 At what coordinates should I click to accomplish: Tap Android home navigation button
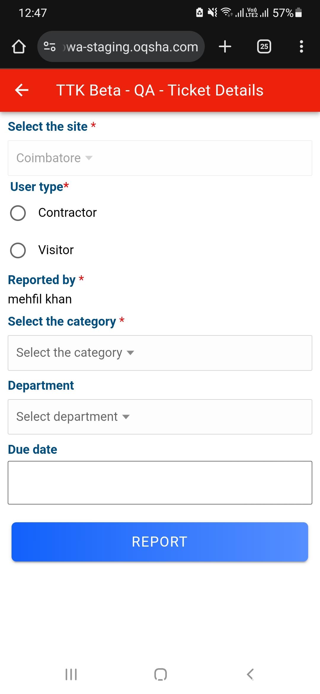pos(160,674)
